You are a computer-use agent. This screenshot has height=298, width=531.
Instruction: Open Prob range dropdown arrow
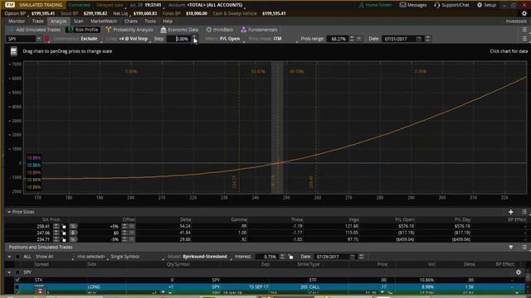[x=359, y=39]
